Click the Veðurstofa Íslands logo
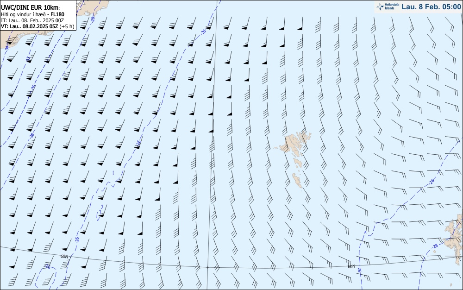463x290 pixels. pyautogui.click(x=388, y=6)
